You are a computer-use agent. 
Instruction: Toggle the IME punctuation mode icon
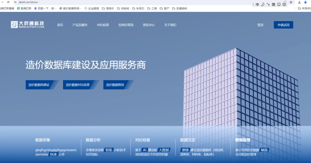point(268,4)
